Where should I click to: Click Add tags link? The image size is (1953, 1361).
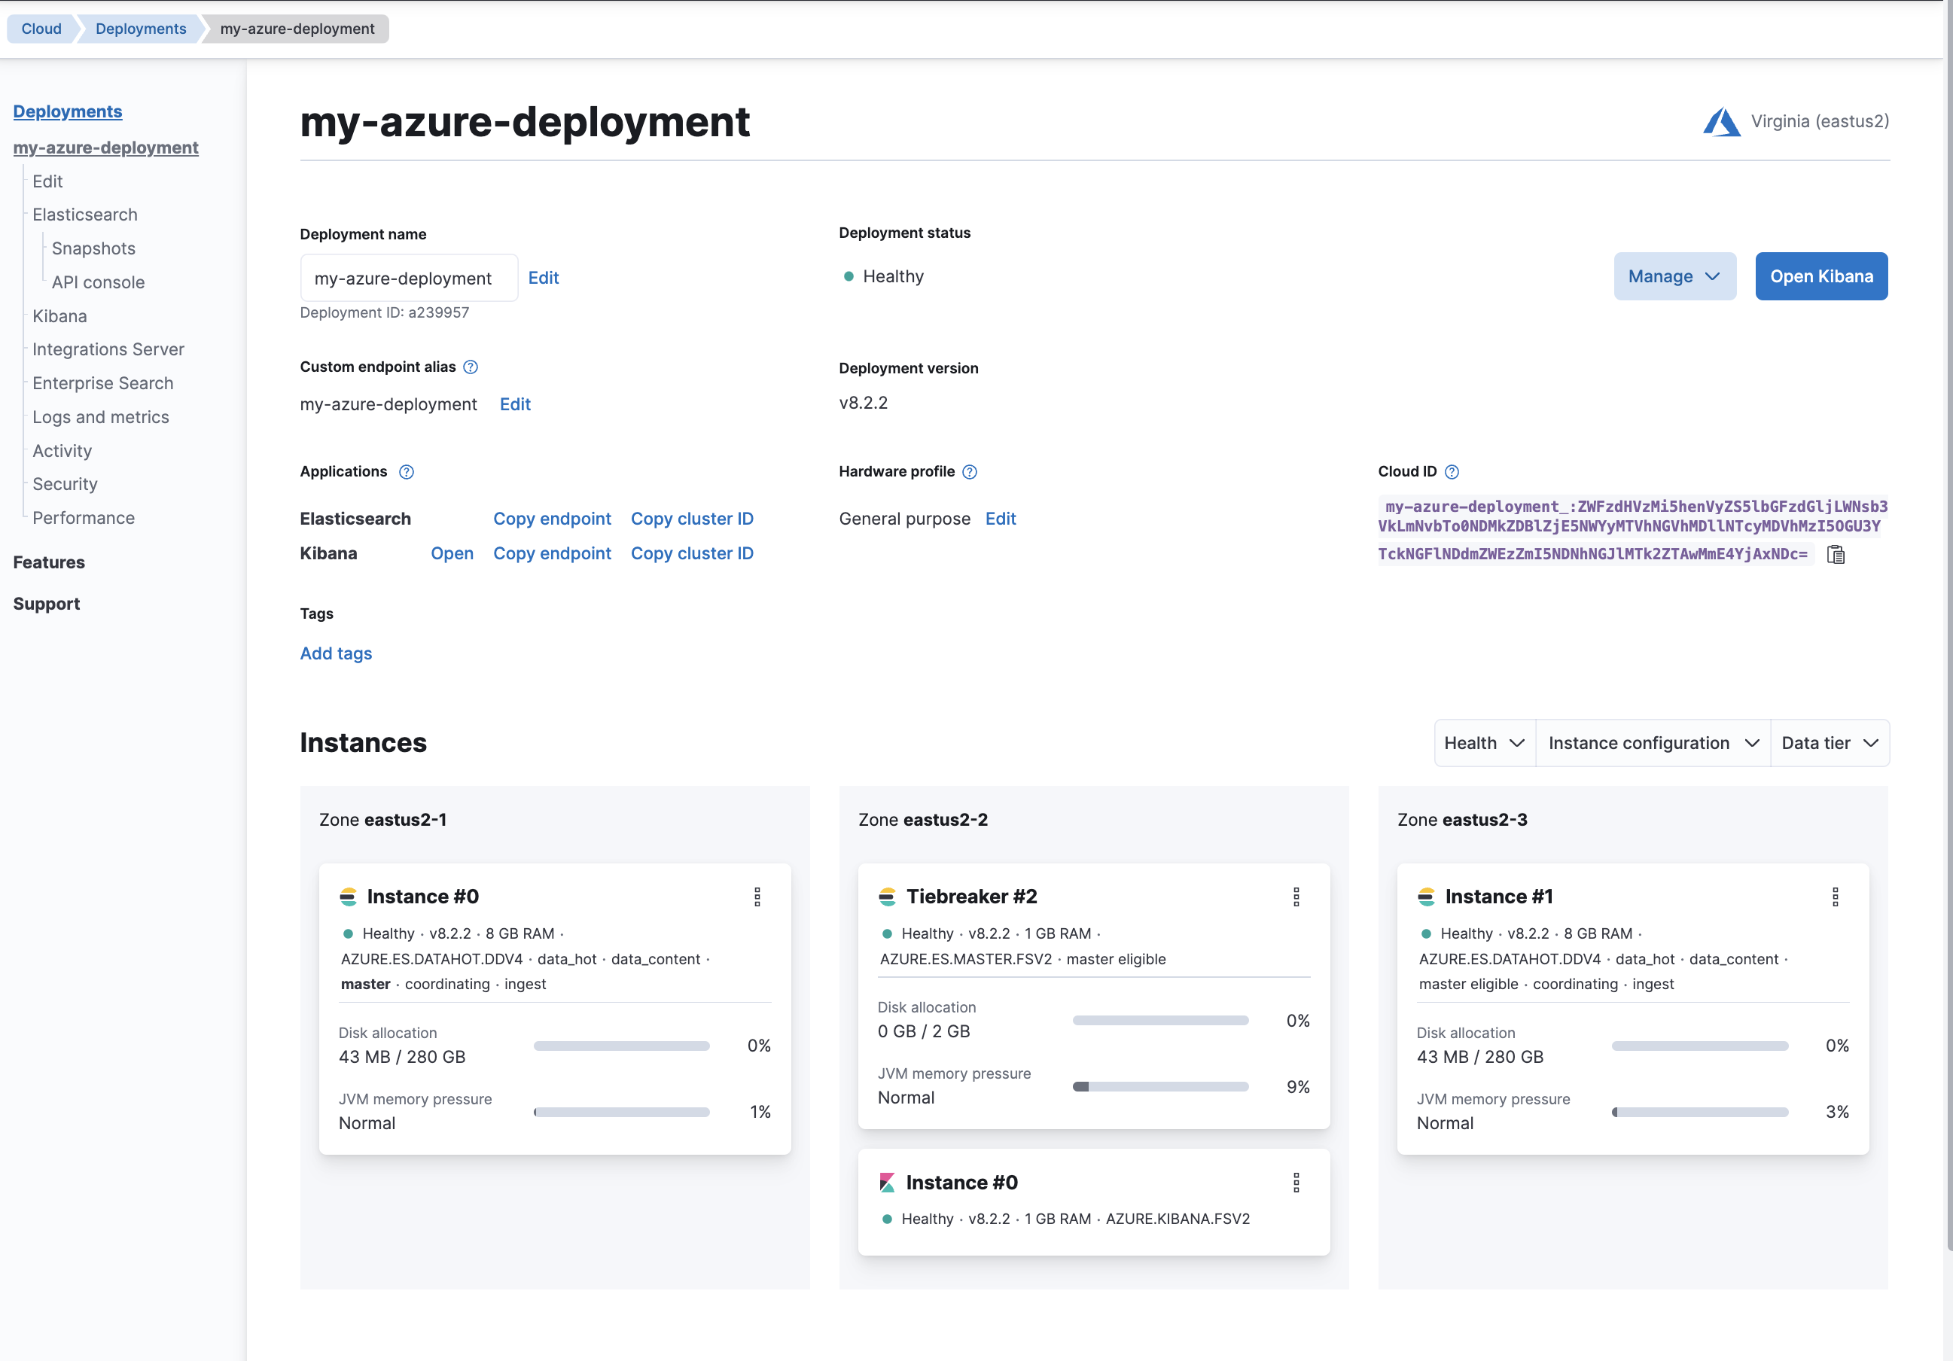pyautogui.click(x=335, y=652)
